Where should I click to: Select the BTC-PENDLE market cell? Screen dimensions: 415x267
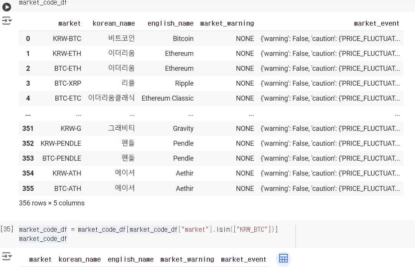coord(62,158)
